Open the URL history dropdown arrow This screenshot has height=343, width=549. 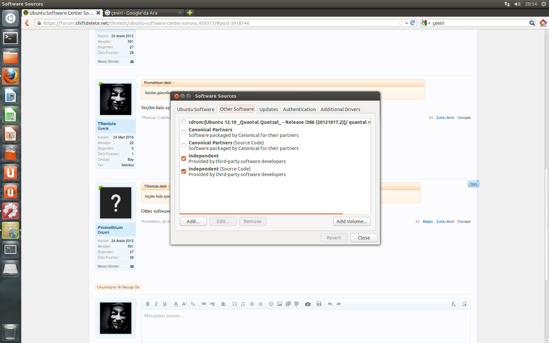click(x=407, y=23)
